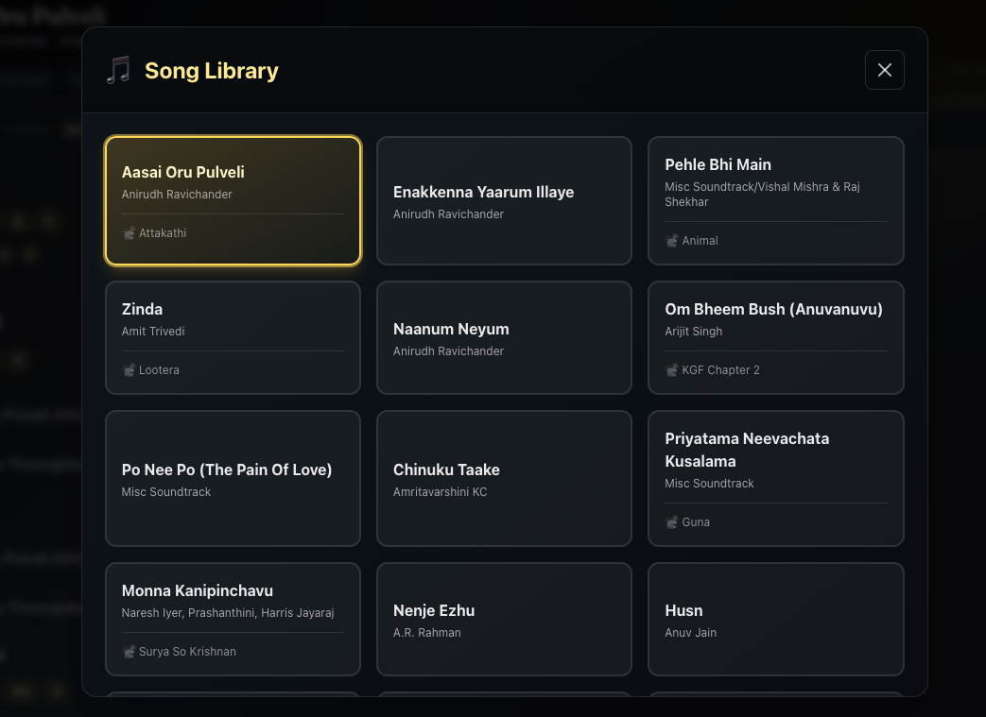The image size is (986, 717).
Task: Click the note icon beside the Animal movie label
Action: click(672, 241)
